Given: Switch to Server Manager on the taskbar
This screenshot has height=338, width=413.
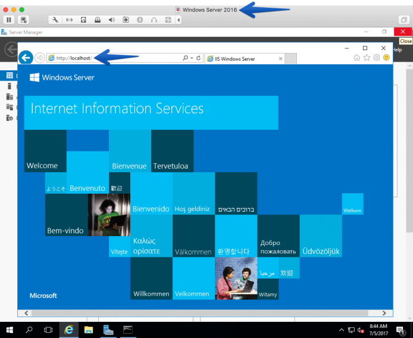Looking at the screenshot, I should tap(108, 330).
